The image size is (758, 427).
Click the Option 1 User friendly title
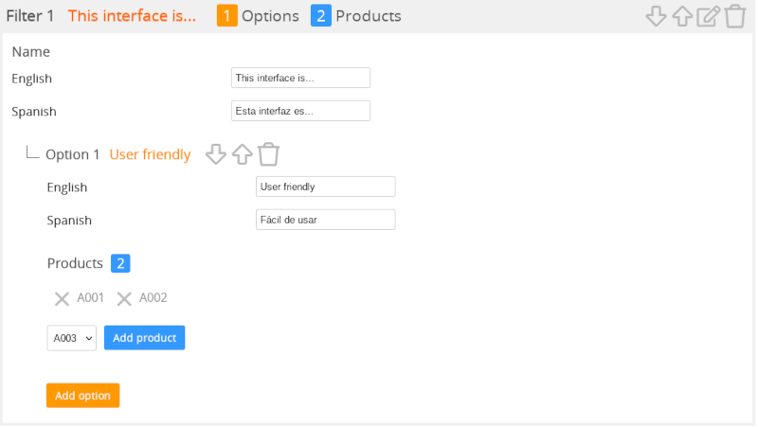coord(150,154)
